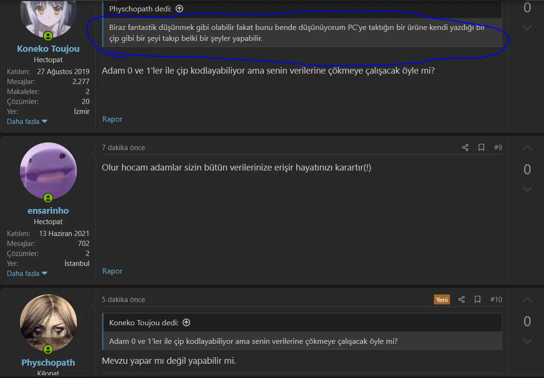Image resolution: width=544 pixels, height=378 pixels.
Task: Click the Hectopat title under Koneko Toujou
Action: click(x=48, y=60)
